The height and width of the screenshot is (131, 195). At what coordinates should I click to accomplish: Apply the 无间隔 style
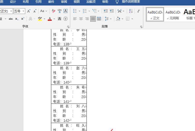173,14
